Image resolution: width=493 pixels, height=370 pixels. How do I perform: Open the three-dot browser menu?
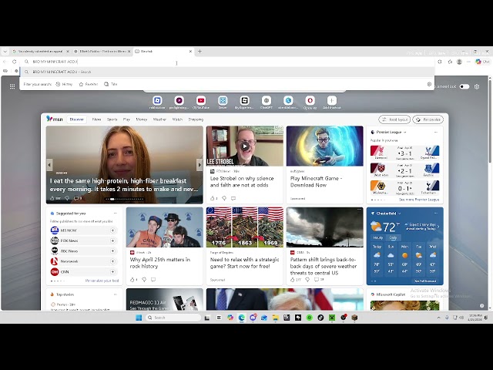[468, 62]
